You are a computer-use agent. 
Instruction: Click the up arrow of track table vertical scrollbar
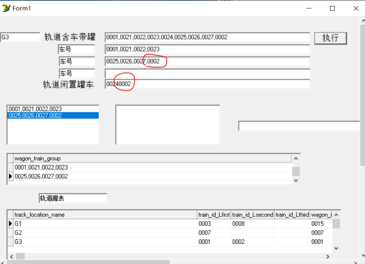coord(336,215)
